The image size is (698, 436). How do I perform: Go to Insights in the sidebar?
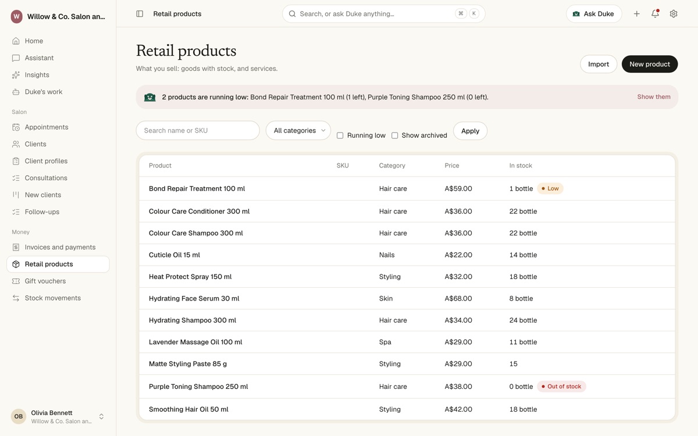(58, 74)
